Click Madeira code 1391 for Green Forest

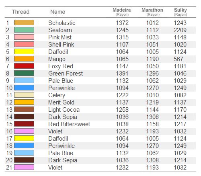pyautogui.click(x=122, y=74)
